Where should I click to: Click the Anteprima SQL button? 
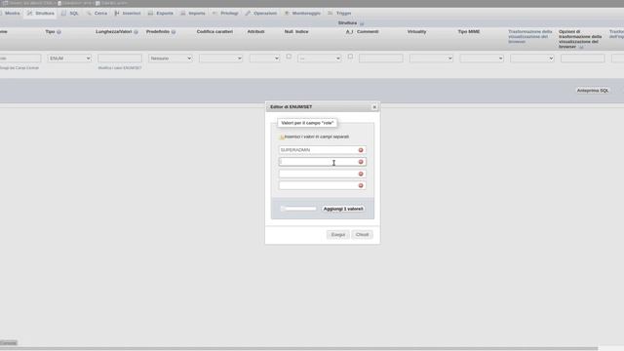pyautogui.click(x=593, y=91)
